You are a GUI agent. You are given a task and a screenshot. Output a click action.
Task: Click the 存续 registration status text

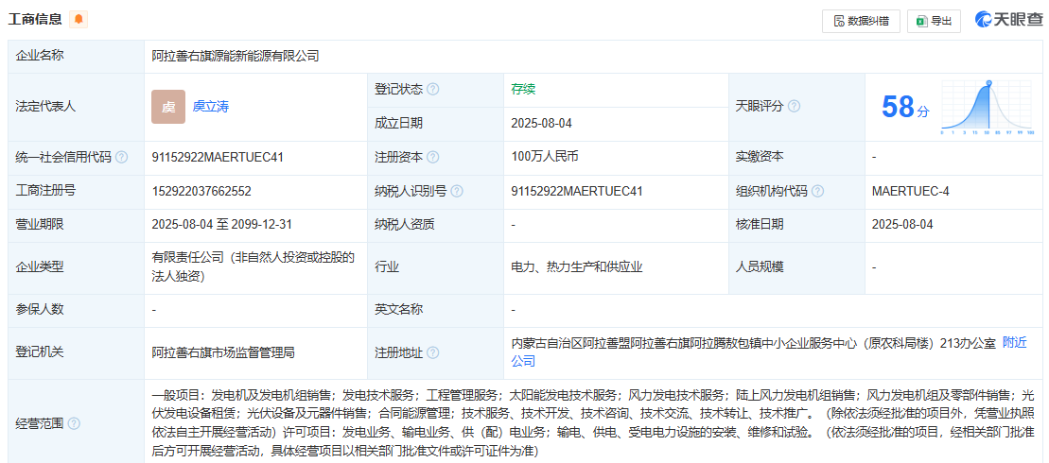tap(523, 90)
